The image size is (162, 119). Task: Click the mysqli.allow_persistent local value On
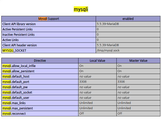pyautogui.click(x=81, y=71)
